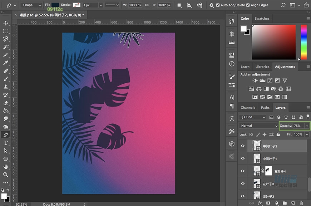
Task: Open the Learn panel tab
Action: 245,67
